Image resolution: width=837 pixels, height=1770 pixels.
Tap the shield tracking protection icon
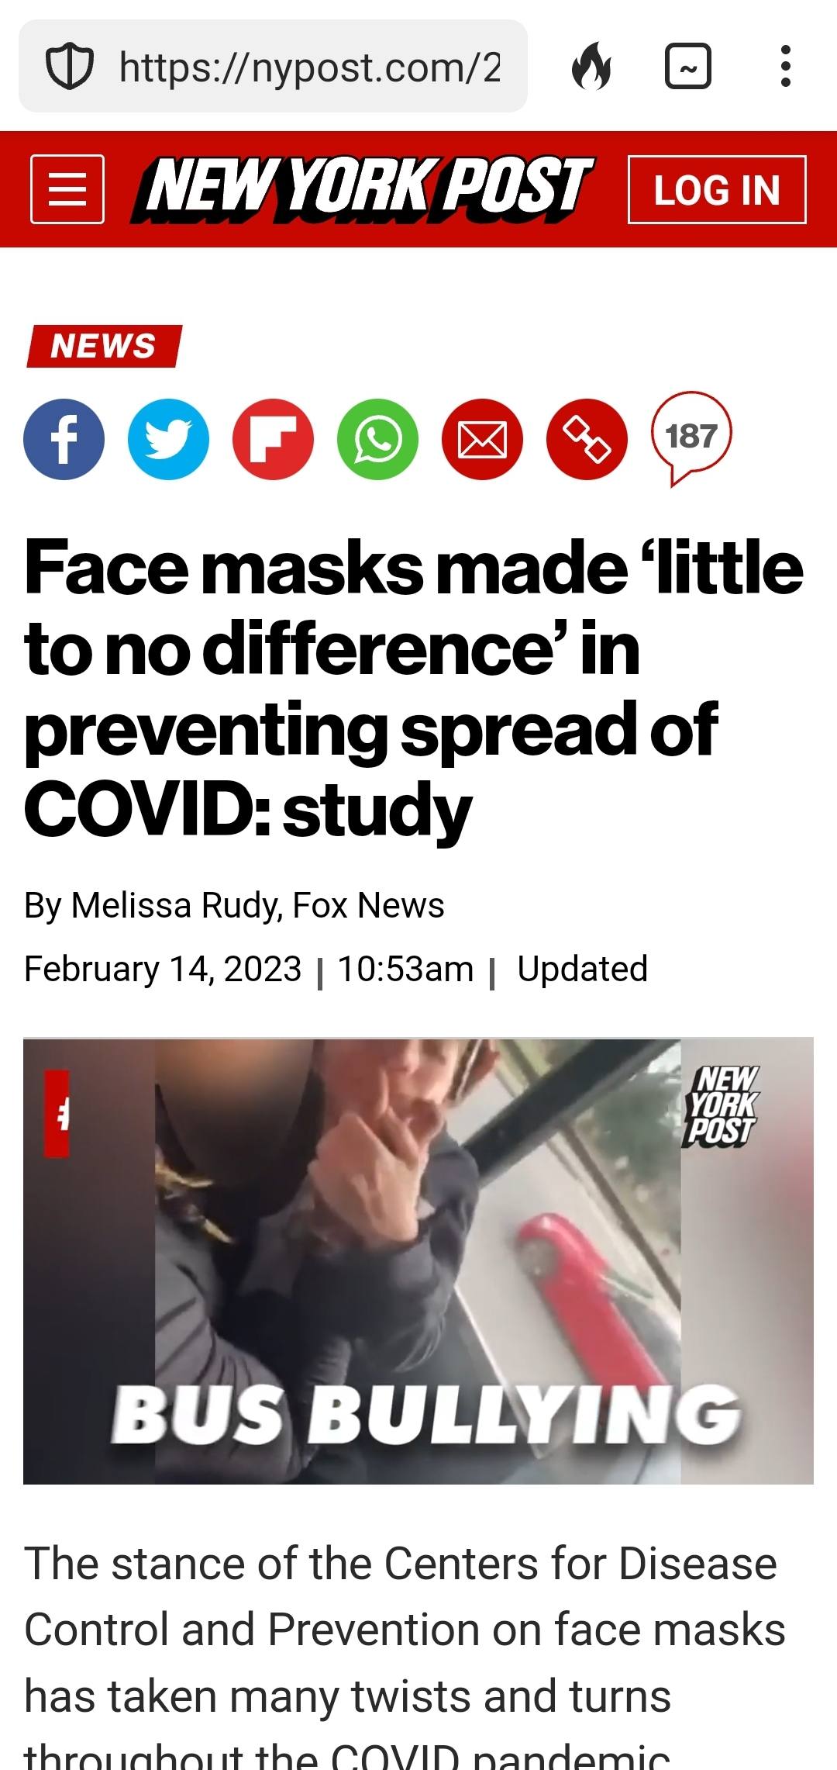(x=70, y=67)
